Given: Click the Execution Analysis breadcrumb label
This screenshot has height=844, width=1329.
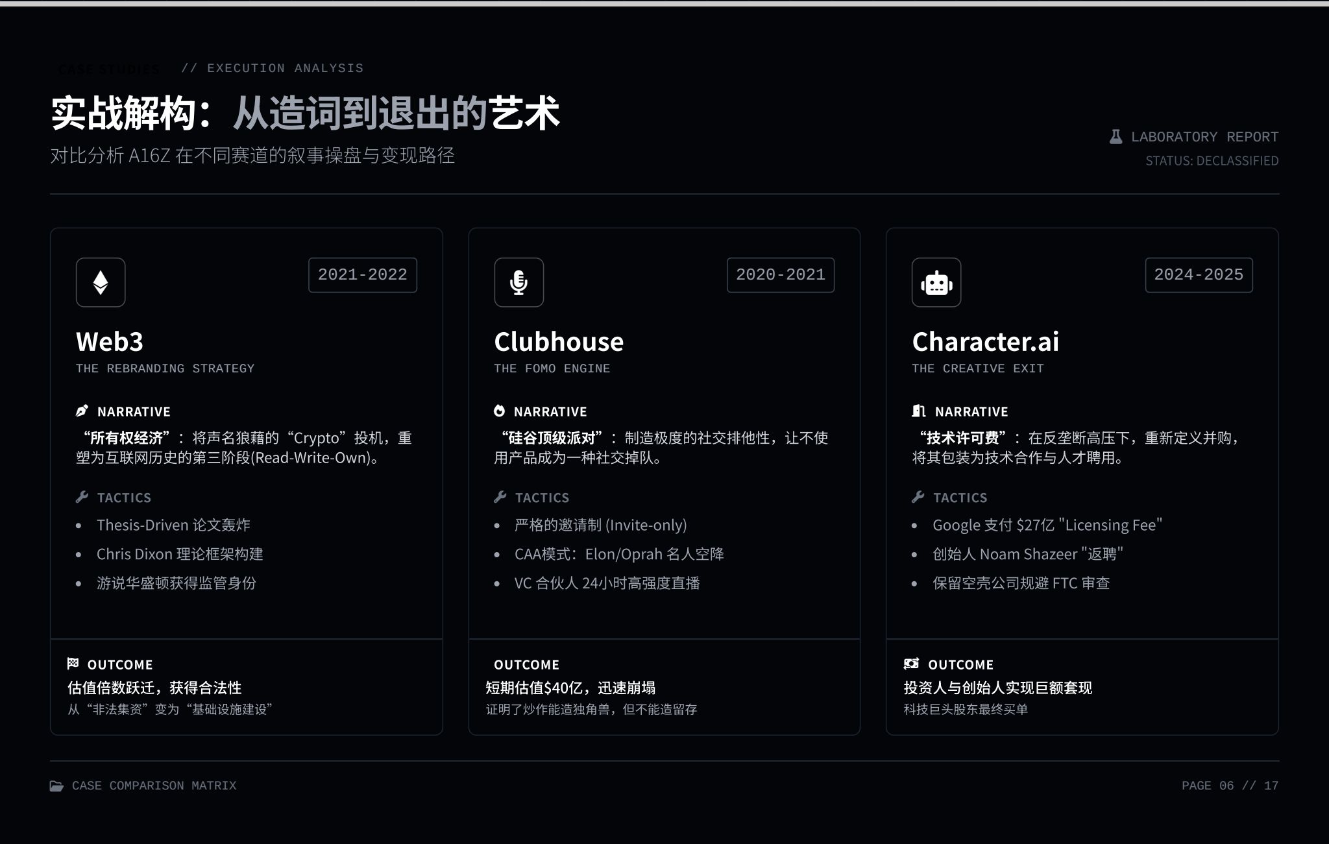Looking at the screenshot, I should point(285,68).
